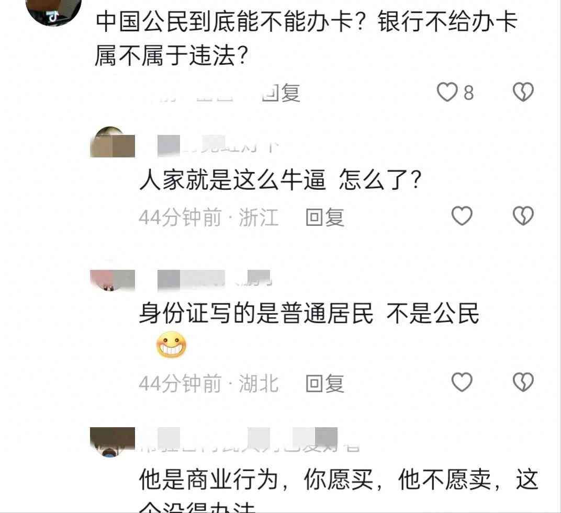Tap the grinning emoji in 湖北 reply
561x513 pixels.
tap(171, 345)
